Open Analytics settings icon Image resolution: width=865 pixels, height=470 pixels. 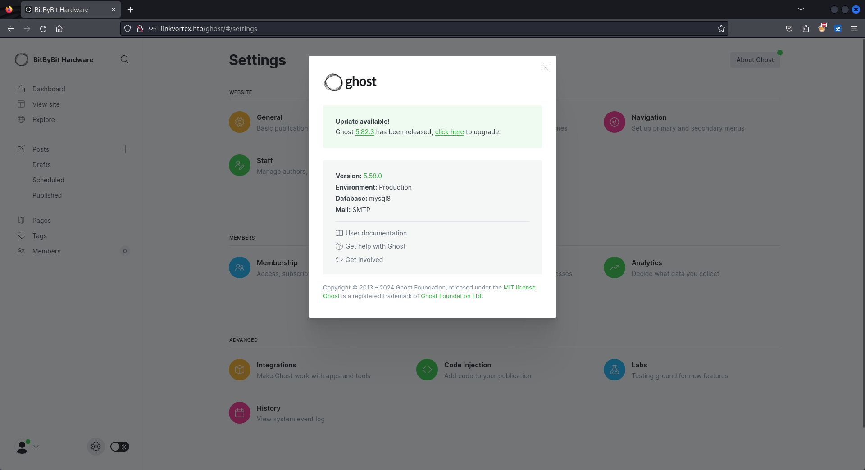615,267
